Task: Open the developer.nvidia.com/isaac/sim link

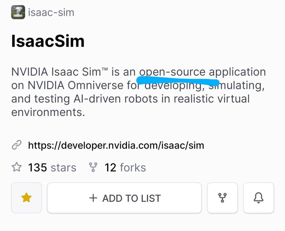Action: (116, 145)
